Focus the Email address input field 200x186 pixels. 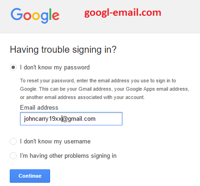71,118
